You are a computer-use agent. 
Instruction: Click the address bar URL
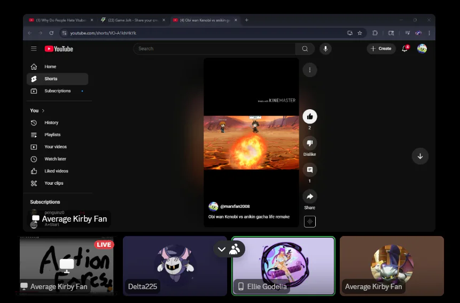[103, 33]
